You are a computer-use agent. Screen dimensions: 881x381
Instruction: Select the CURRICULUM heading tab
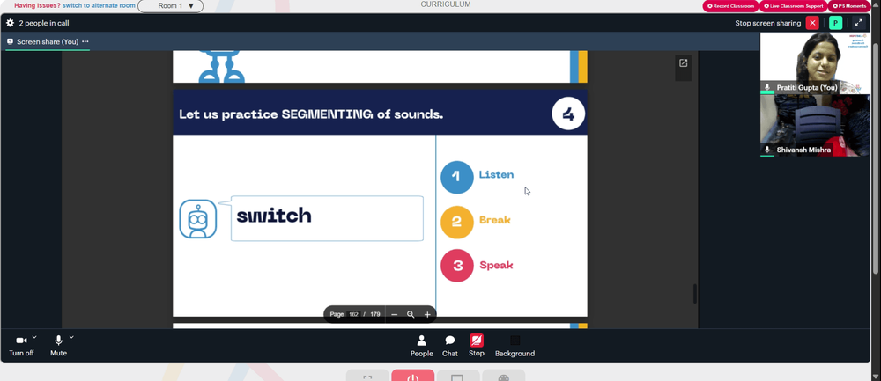coord(446,4)
